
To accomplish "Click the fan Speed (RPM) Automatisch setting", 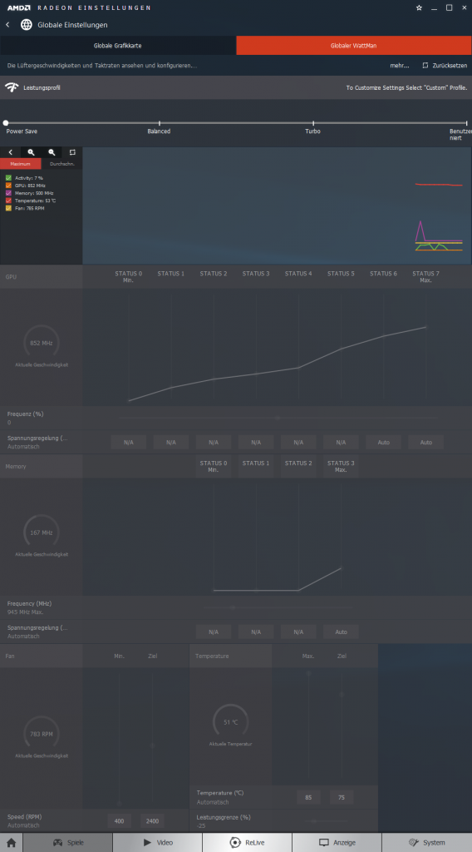I will [x=42, y=820].
